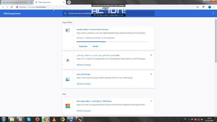The height and width of the screenshot is (122, 217).
Task: Open the Chrome profile avatar
Action: pyautogui.click(x=210, y=7)
